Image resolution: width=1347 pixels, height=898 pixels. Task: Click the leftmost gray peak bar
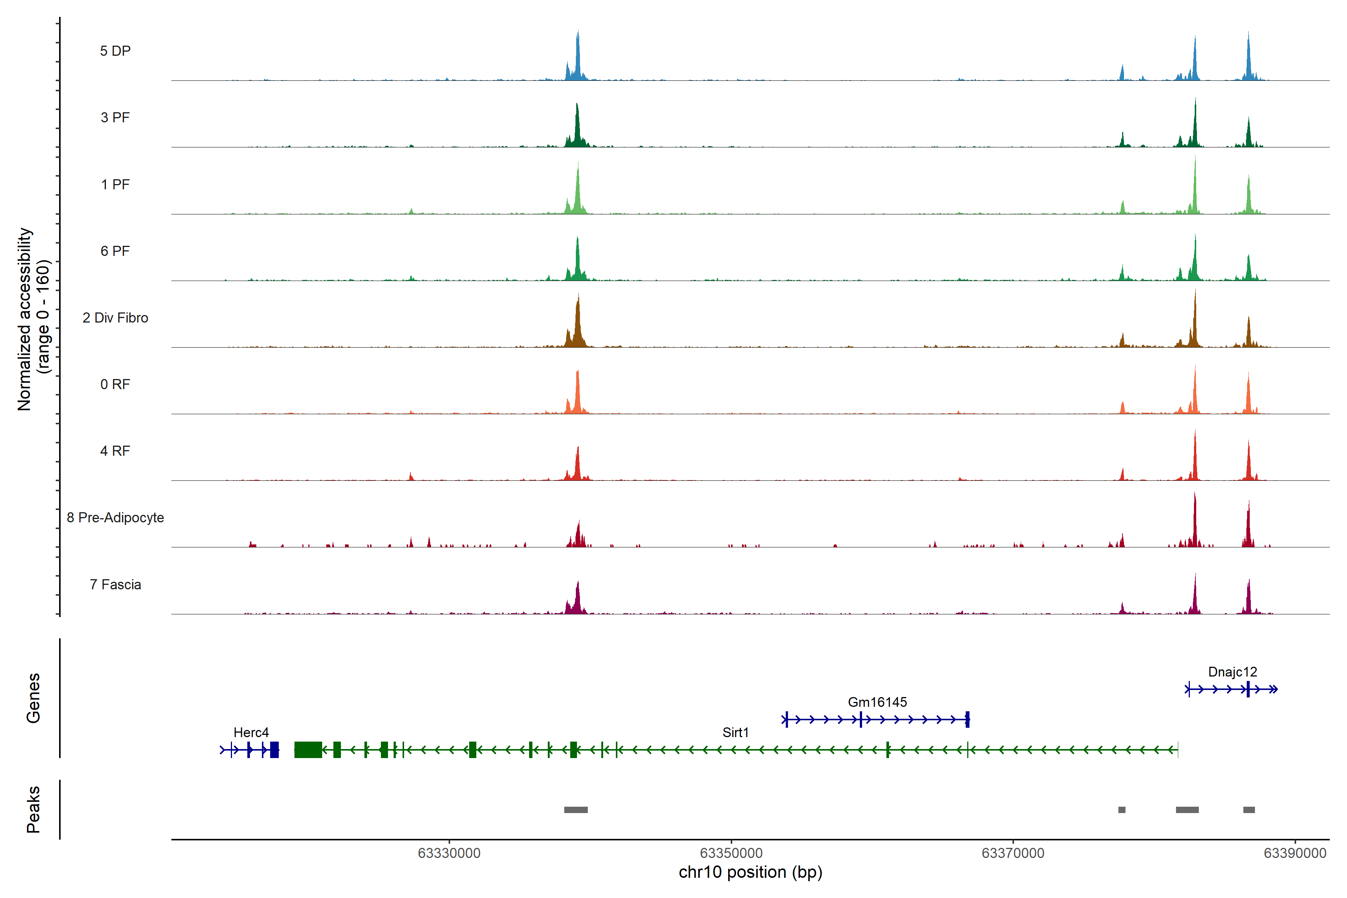(x=575, y=810)
